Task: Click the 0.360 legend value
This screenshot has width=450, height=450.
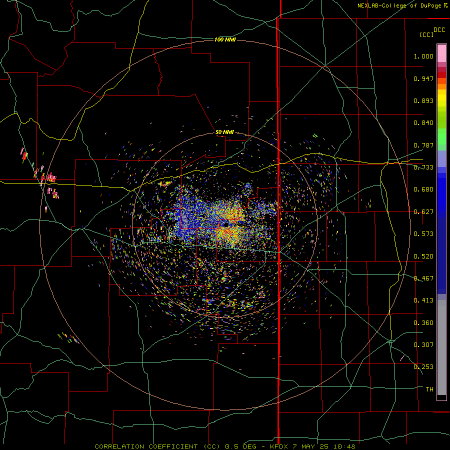Action: click(423, 323)
